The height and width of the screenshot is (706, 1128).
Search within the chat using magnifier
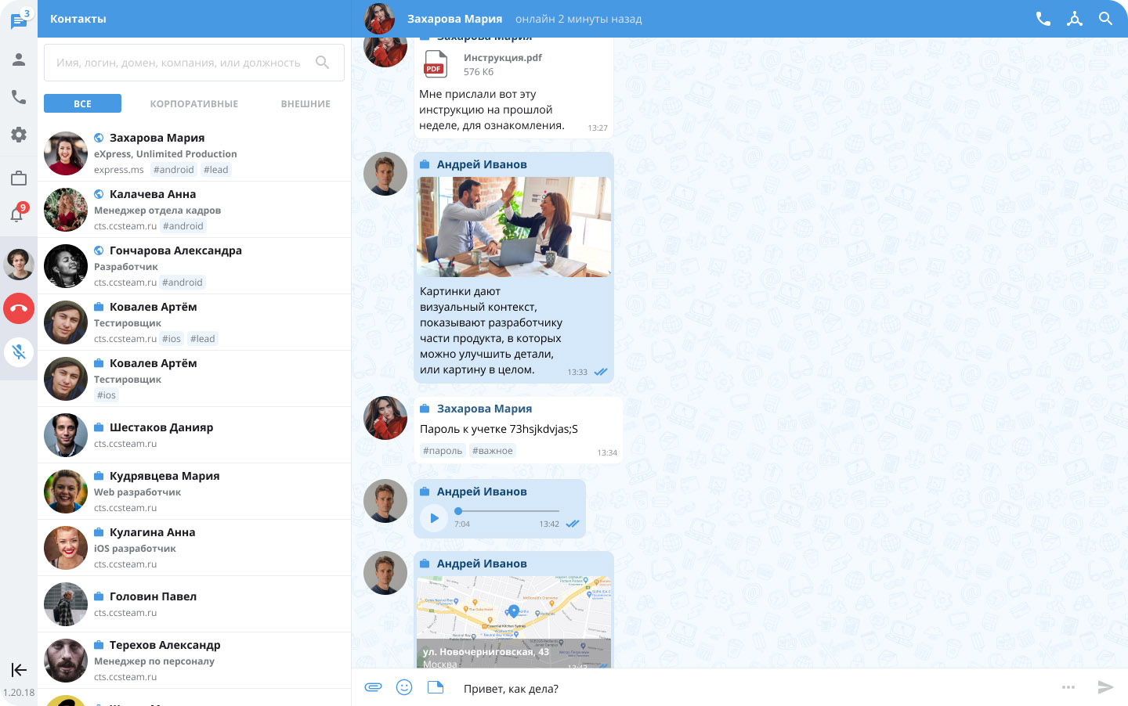[1105, 19]
